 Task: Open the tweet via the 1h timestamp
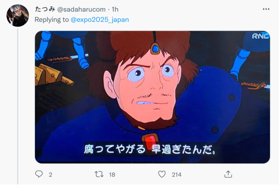pos(115,9)
